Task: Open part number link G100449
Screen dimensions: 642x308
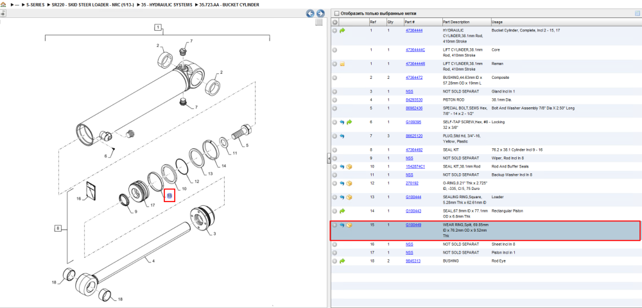Action: pyautogui.click(x=413, y=225)
